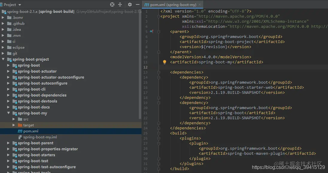Select root spring-boot-2.1.x project node
328x173 pixels.
coord(41,11)
